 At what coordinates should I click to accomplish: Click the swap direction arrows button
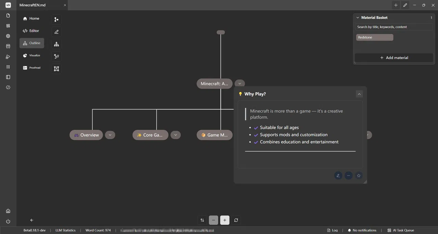coord(202,220)
